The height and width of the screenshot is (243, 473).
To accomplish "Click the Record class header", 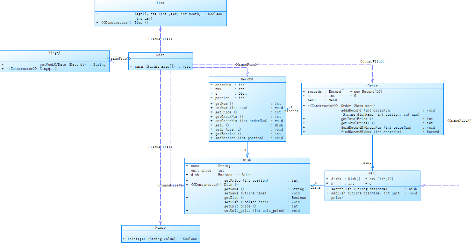I will [x=247, y=79].
